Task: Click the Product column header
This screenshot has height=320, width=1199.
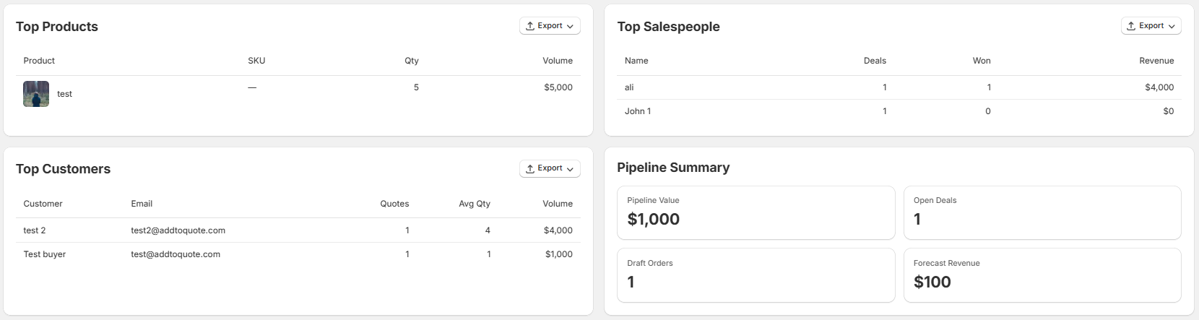Action: click(39, 61)
